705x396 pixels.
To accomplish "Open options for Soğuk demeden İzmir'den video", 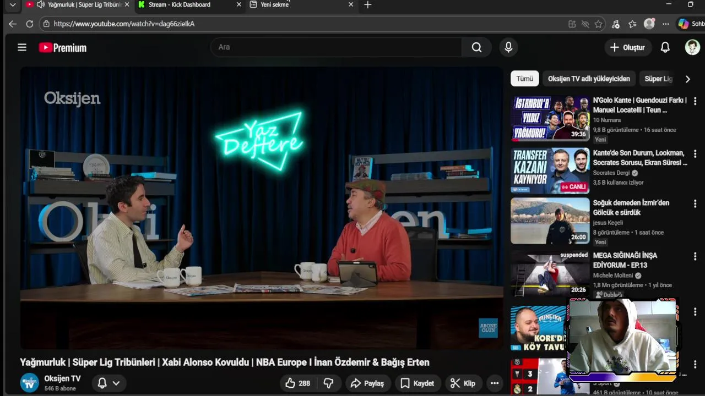I will tap(695, 204).
